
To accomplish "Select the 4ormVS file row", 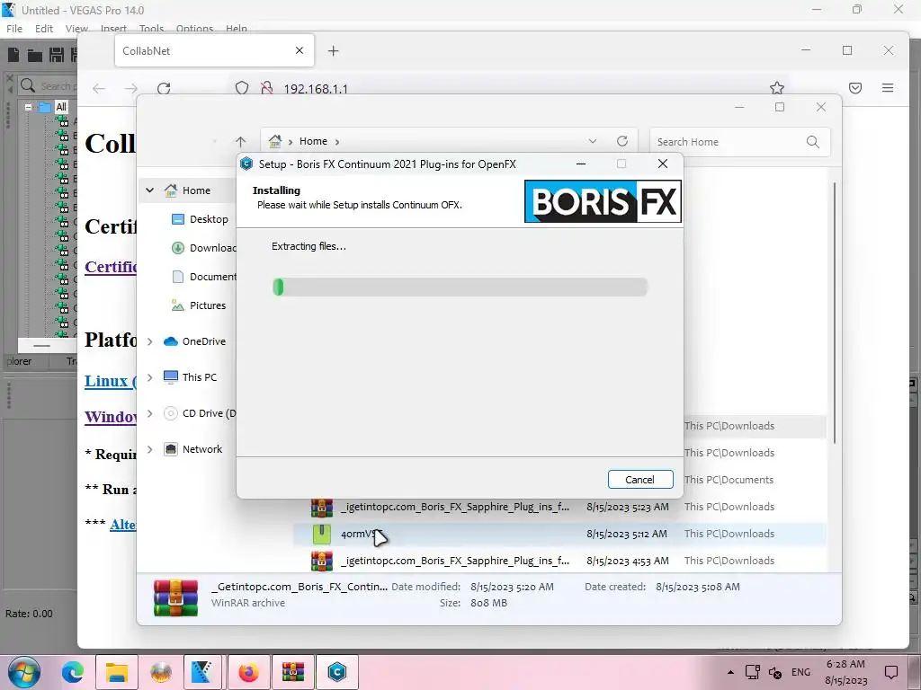I will pos(559,534).
